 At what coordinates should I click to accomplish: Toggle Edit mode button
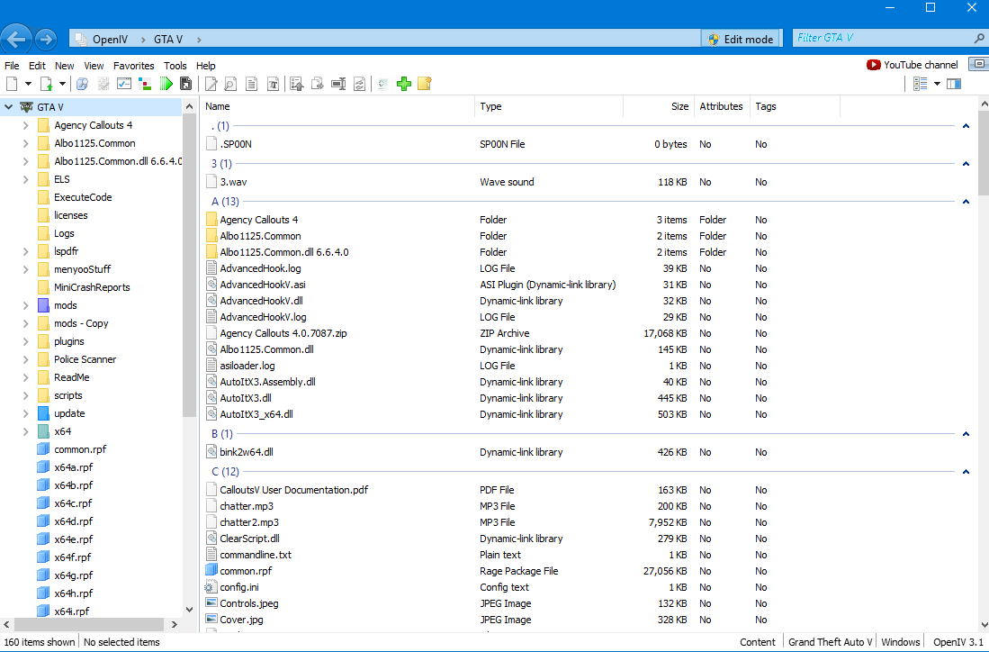742,39
